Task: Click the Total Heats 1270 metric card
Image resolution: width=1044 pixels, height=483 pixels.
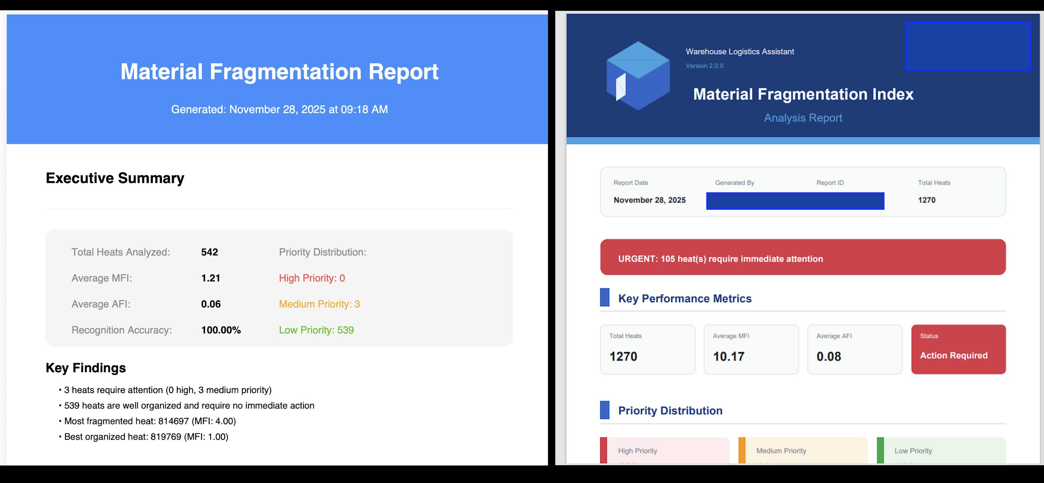Action: click(648, 349)
